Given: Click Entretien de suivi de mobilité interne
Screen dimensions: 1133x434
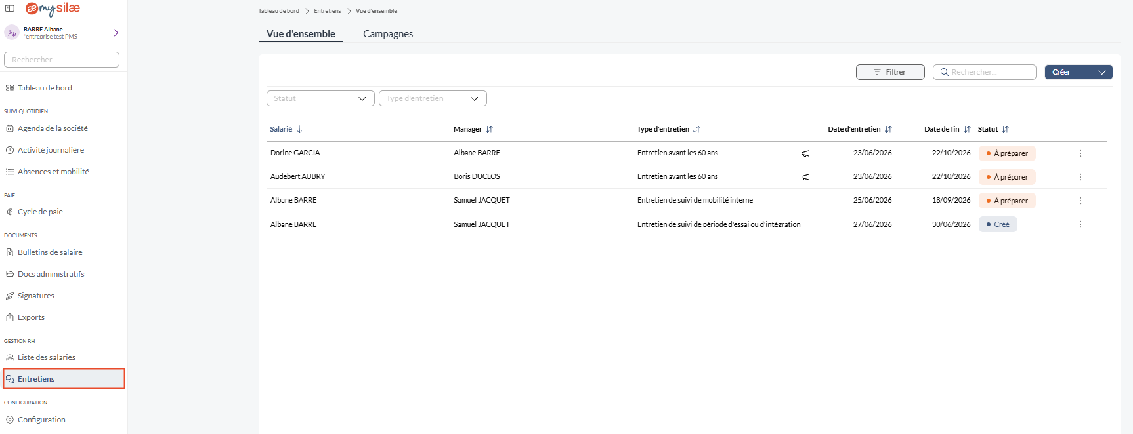Looking at the screenshot, I should pyautogui.click(x=695, y=200).
